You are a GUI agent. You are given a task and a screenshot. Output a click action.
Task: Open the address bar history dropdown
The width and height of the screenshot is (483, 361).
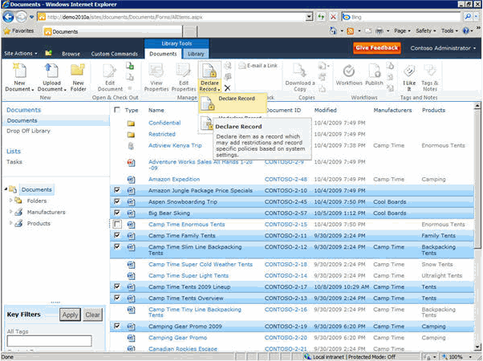tap(309, 17)
